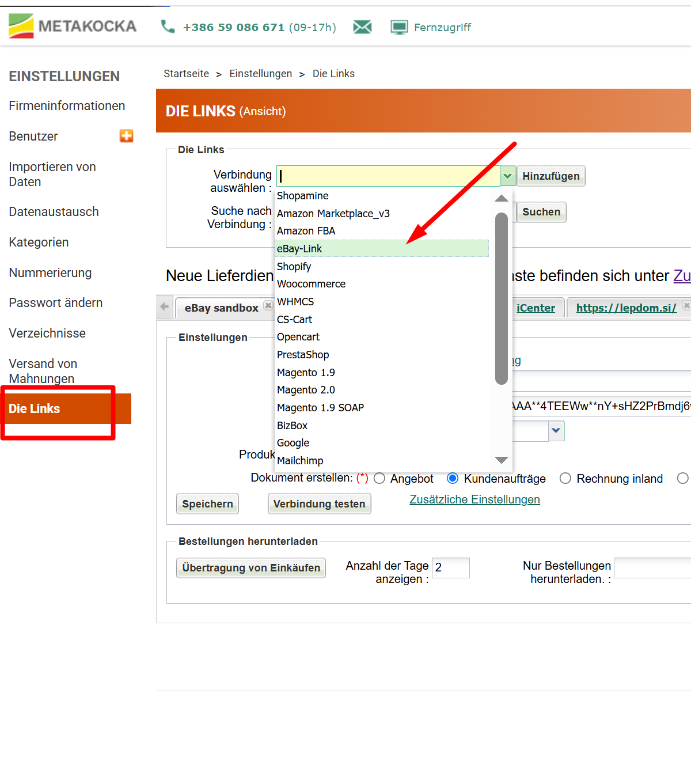Click the Fernzugriff monitor icon
Screen dimensions: 691x769
pos(399,27)
